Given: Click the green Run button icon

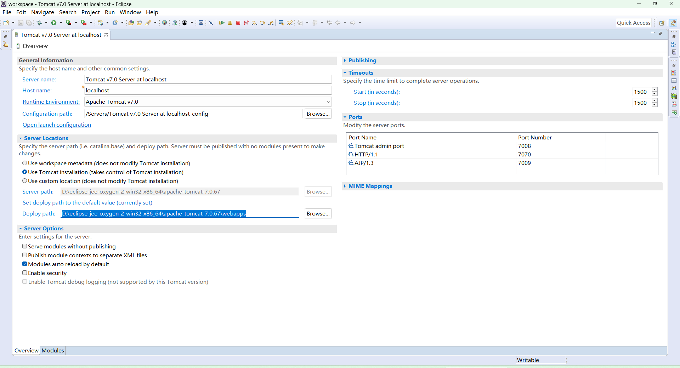Looking at the screenshot, I should (x=54, y=23).
